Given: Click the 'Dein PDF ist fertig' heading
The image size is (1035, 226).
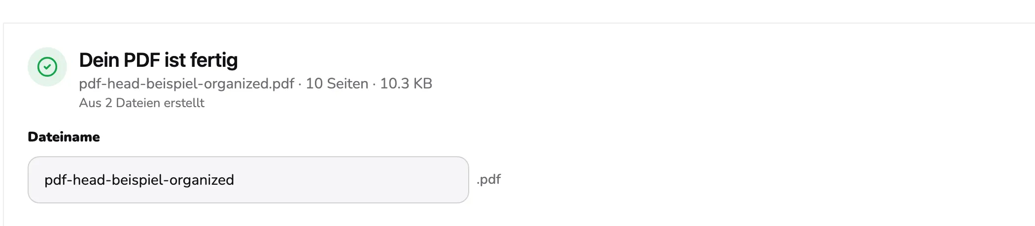Looking at the screenshot, I should tap(158, 60).
